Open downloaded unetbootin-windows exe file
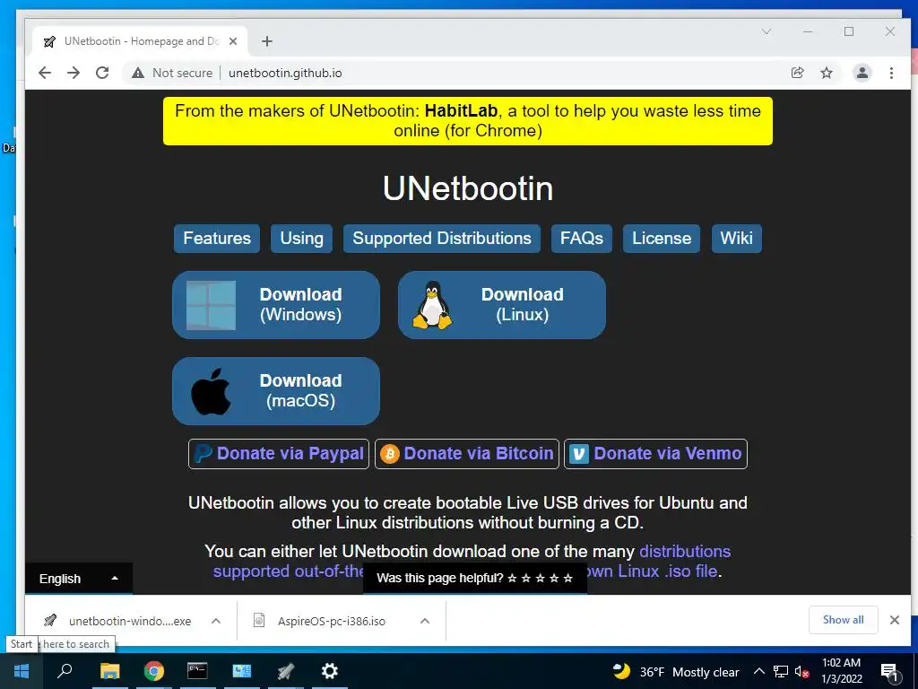The width and height of the screenshot is (918, 689). [117, 621]
